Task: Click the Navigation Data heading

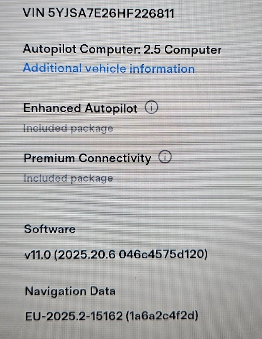Action: 70,291
